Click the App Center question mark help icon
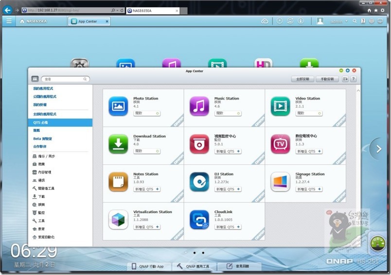 pos(353,79)
